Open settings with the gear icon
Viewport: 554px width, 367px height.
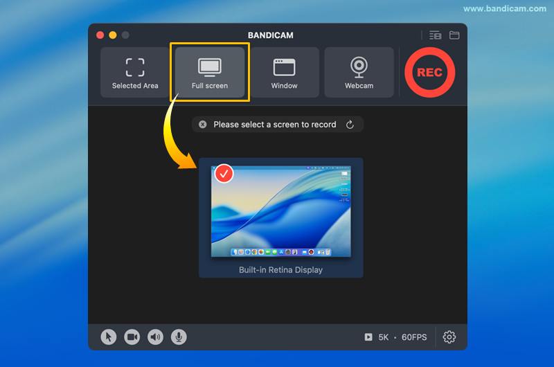[x=449, y=337]
